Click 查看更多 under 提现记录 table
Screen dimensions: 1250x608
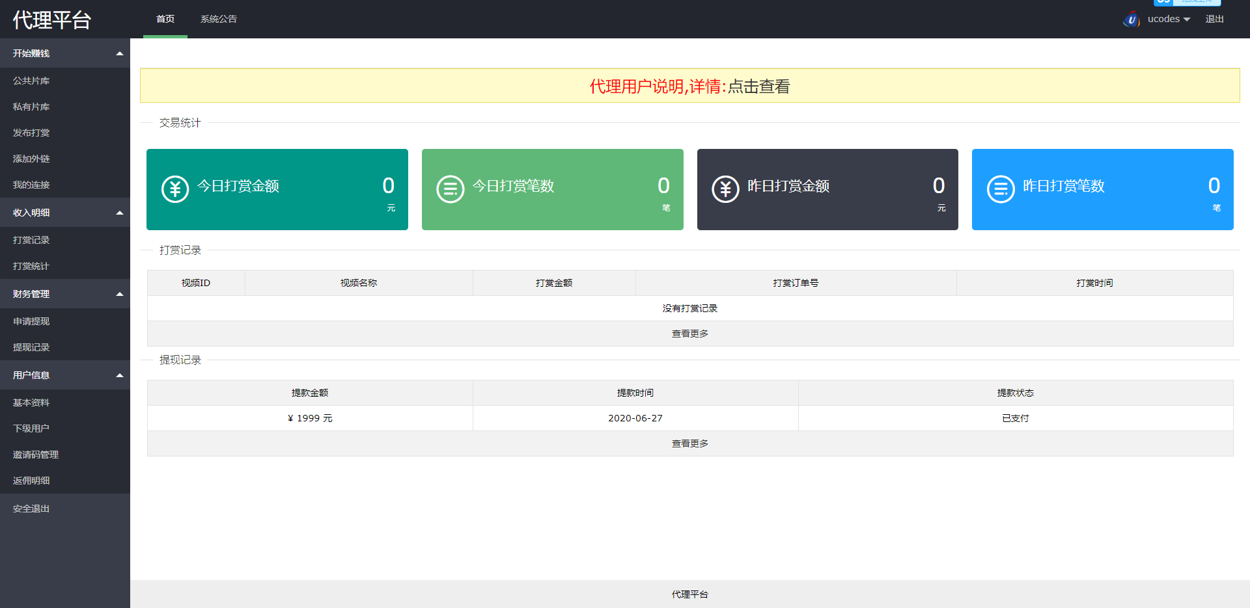click(x=689, y=443)
